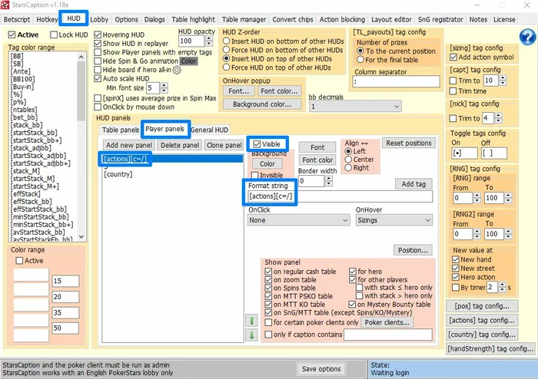This screenshot has height=379, width=538.
Task: Click the only if caption contains field
Action: click(388, 335)
